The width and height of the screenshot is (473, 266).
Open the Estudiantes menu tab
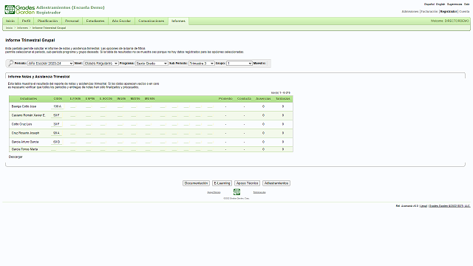coord(95,21)
